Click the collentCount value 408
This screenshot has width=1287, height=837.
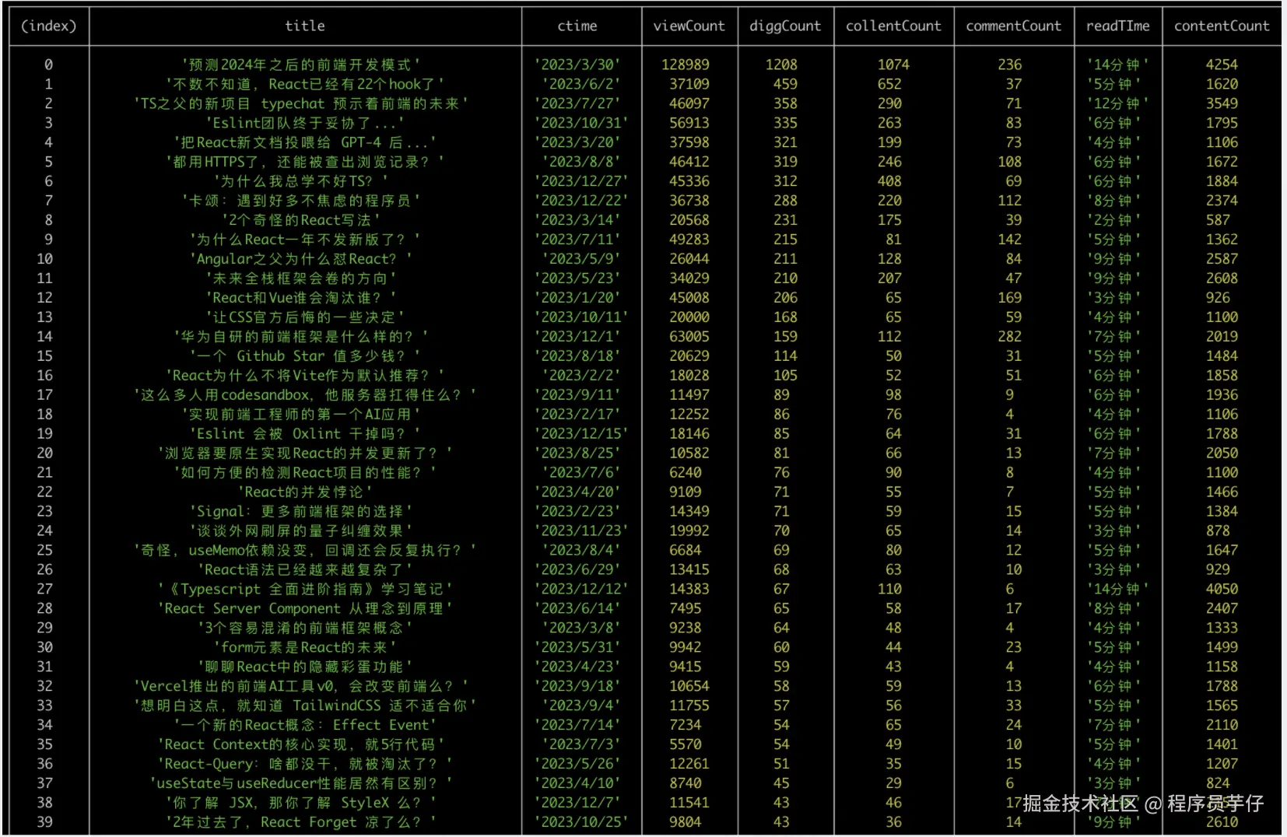pyautogui.click(x=889, y=181)
